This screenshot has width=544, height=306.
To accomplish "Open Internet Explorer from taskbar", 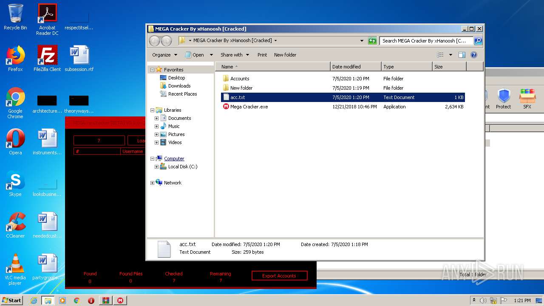I will pos(34,300).
